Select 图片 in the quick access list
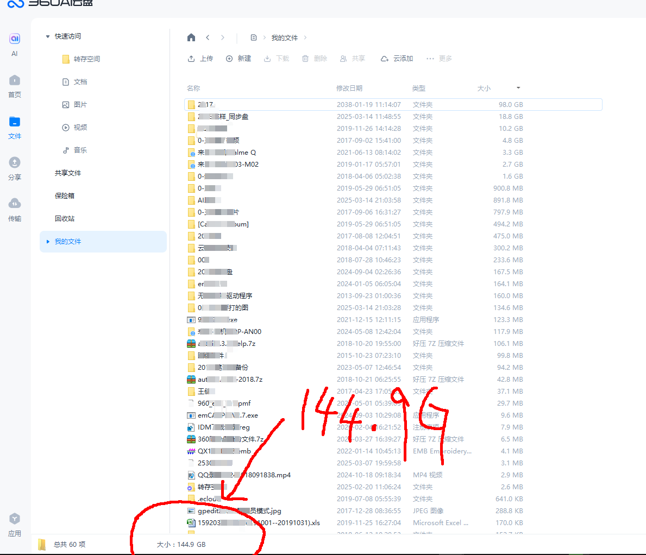This screenshot has height=555, width=646. 80,105
